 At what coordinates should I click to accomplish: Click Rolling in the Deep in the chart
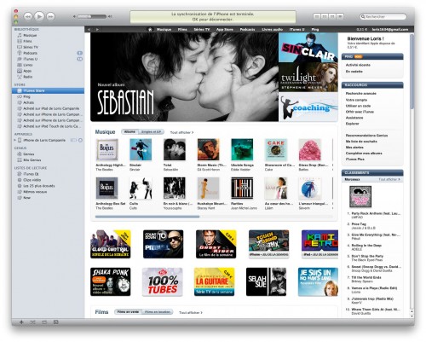366,246
